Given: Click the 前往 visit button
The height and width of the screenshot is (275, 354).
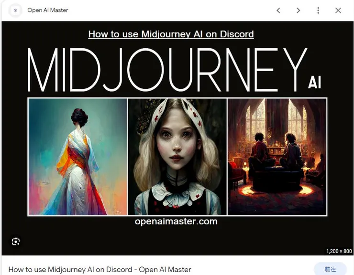Looking at the screenshot, I should (330, 269).
